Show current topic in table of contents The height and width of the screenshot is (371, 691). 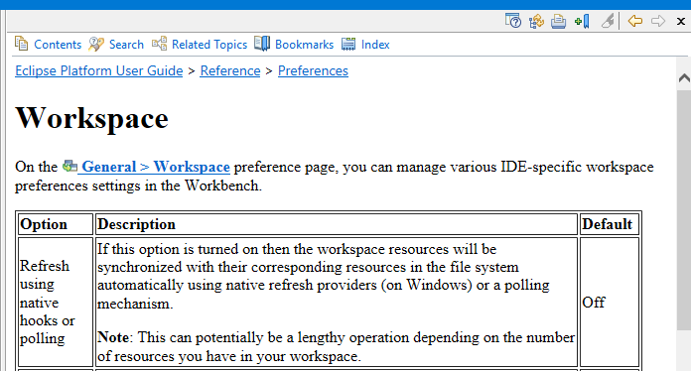tap(536, 21)
